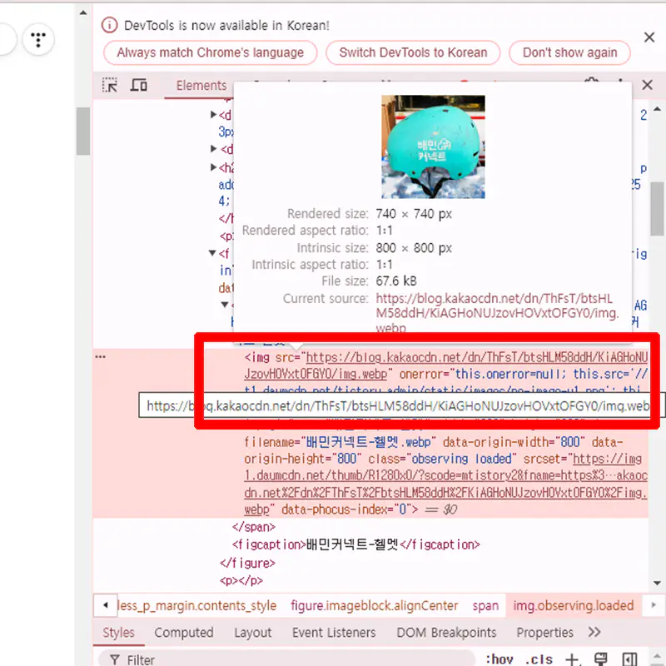The height and width of the screenshot is (666, 666).
Task: Show more sidebar tabs chevron
Action: (594, 632)
